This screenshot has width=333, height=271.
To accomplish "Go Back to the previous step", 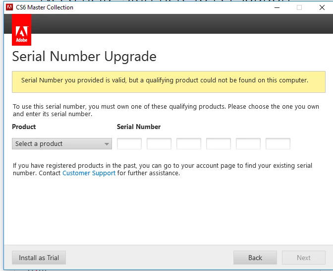I will [x=255, y=258].
